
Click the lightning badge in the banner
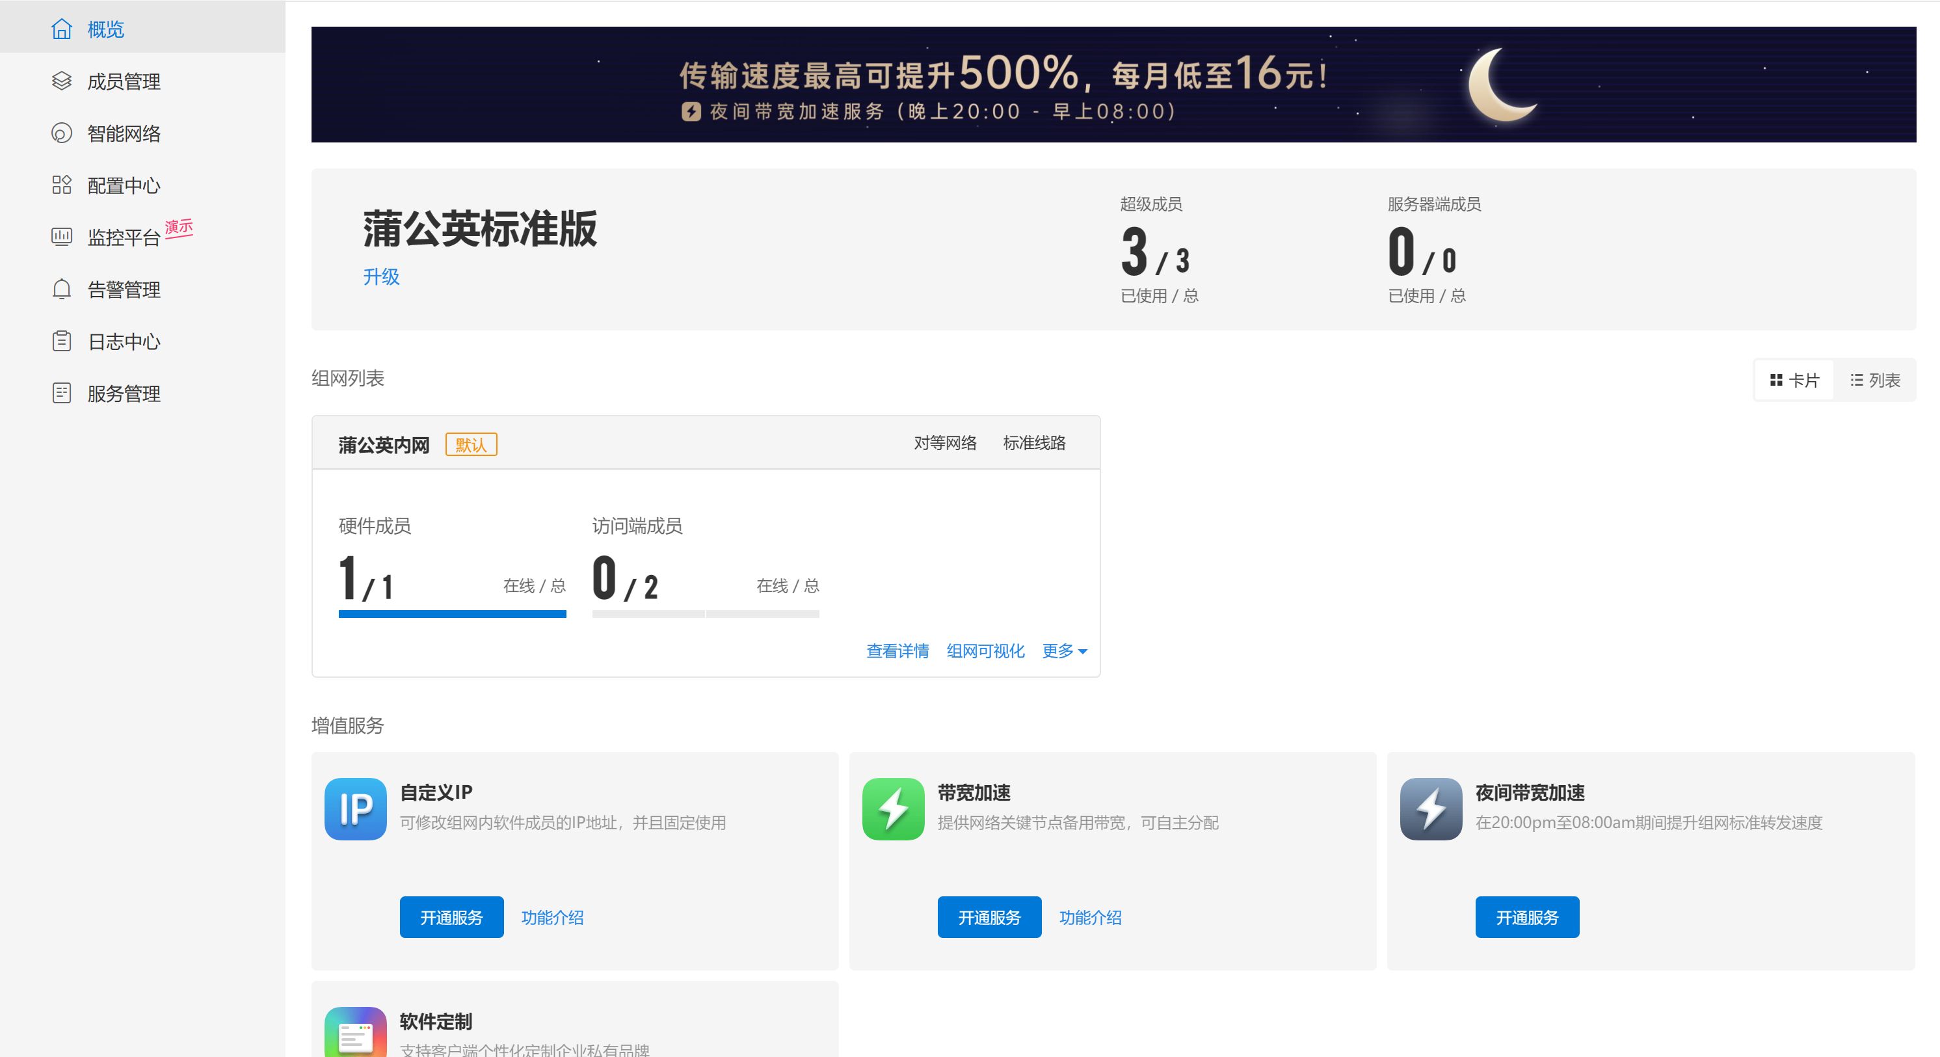coord(691,113)
